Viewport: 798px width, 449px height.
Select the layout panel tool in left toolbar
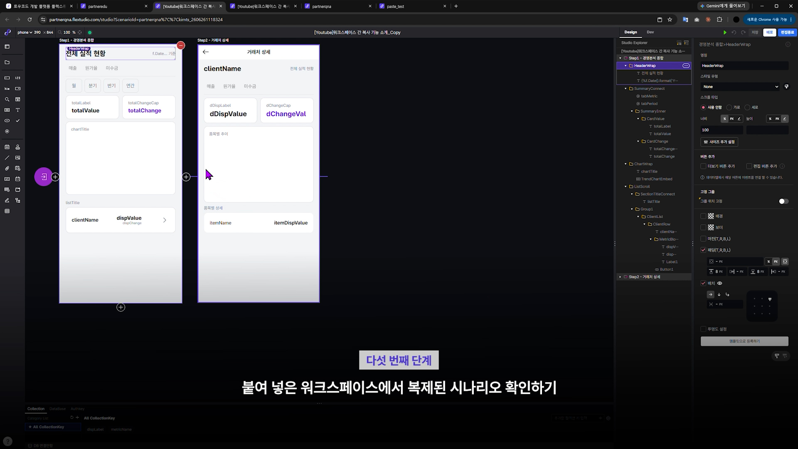tap(7, 47)
